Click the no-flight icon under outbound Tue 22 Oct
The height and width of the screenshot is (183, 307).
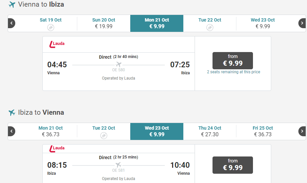coord(210,28)
